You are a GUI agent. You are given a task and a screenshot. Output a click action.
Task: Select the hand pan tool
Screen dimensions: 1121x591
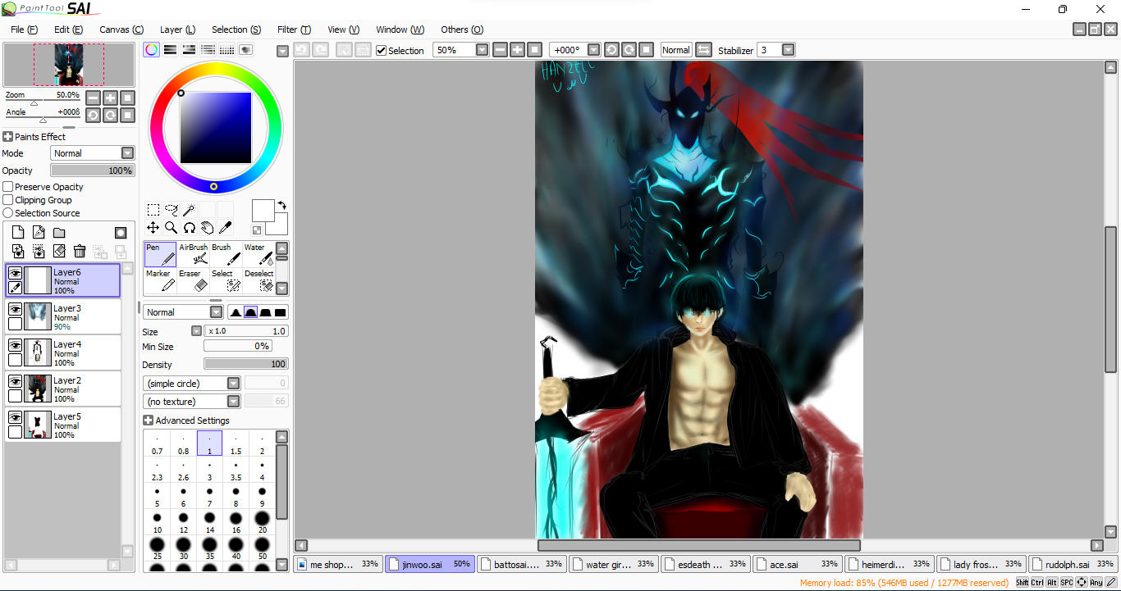[x=208, y=228]
